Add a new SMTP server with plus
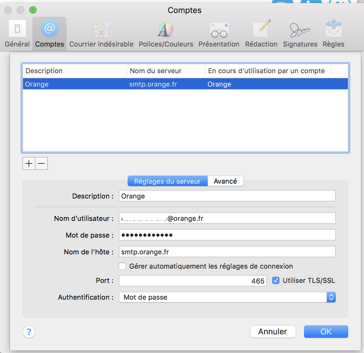The width and height of the screenshot is (364, 353). (x=29, y=164)
